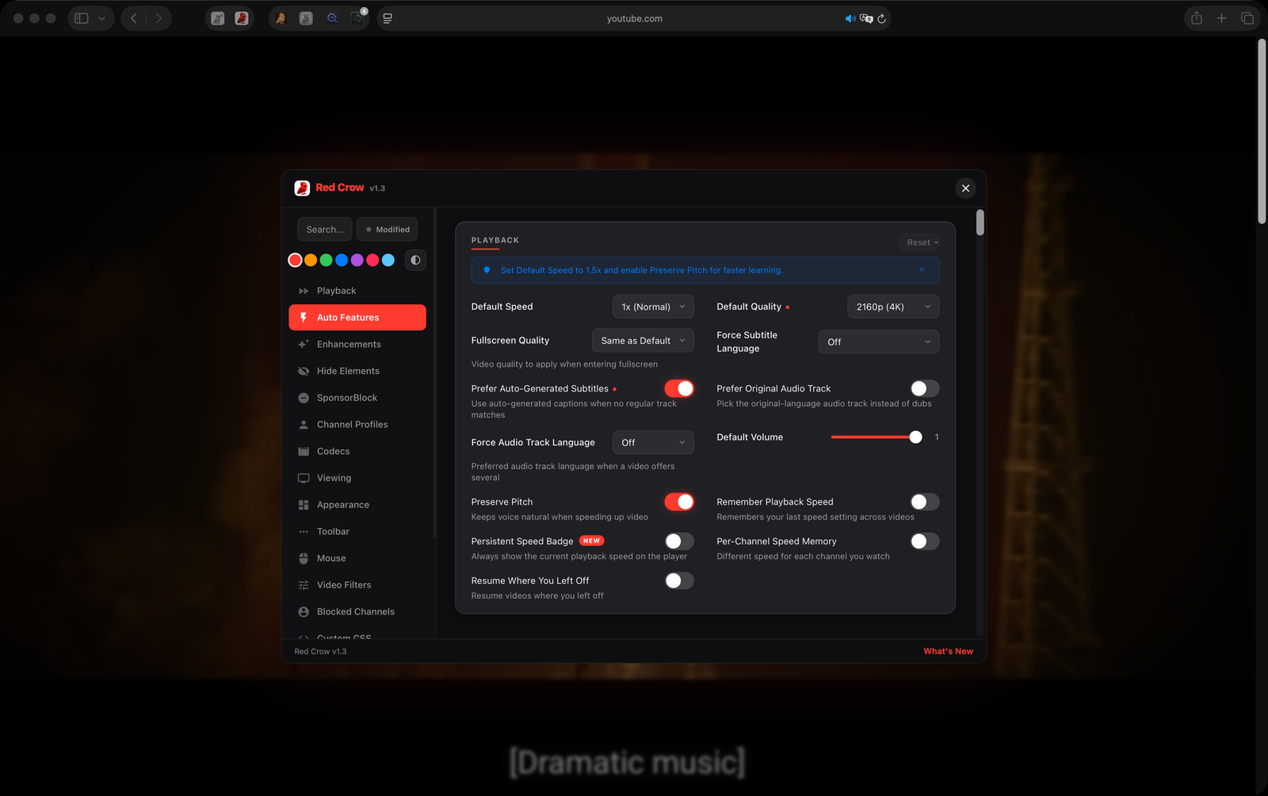Open Default Quality 2160p dropdown

893,307
